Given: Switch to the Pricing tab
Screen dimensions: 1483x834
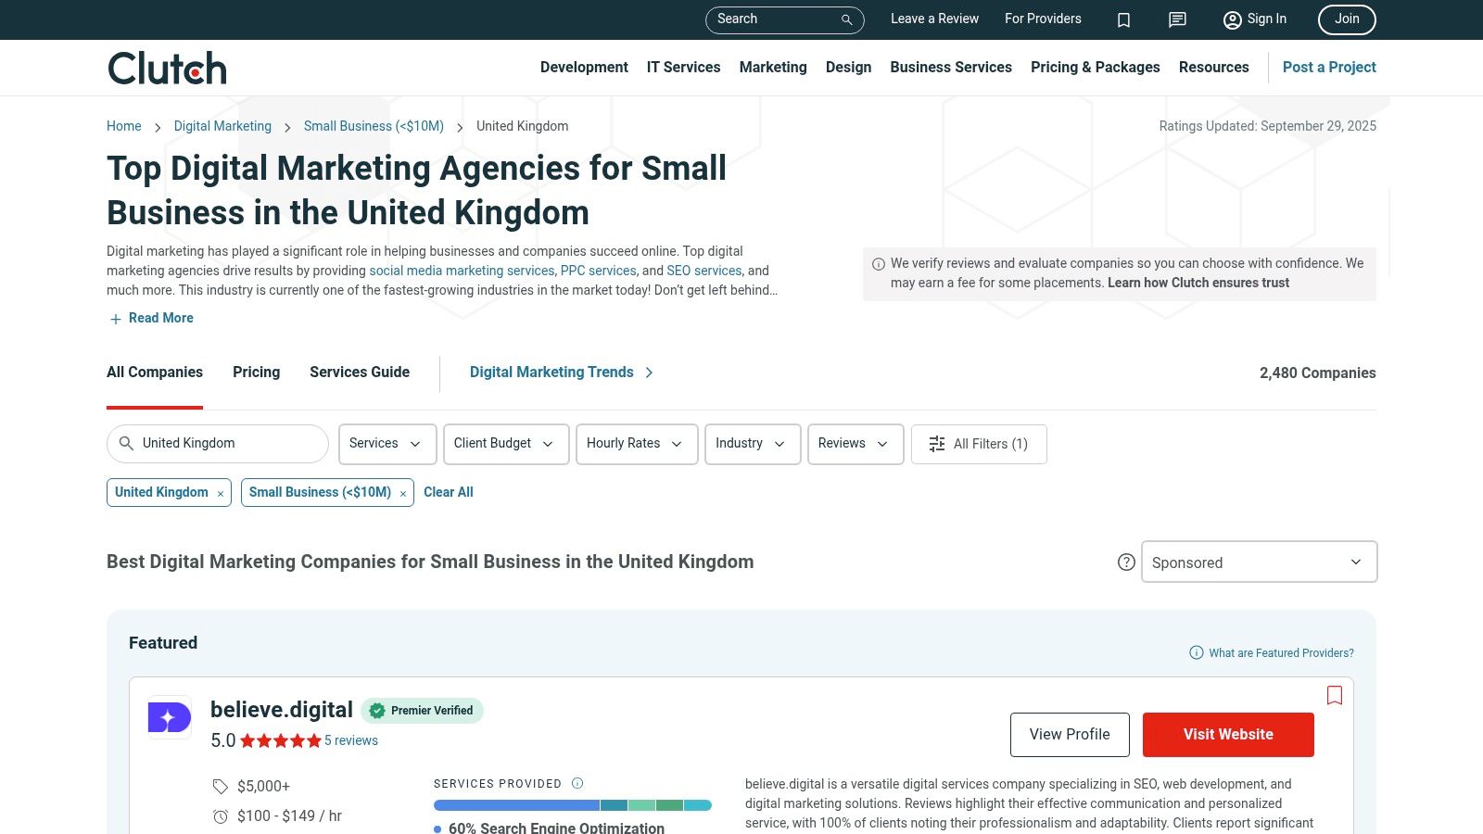Looking at the screenshot, I should (x=256, y=373).
